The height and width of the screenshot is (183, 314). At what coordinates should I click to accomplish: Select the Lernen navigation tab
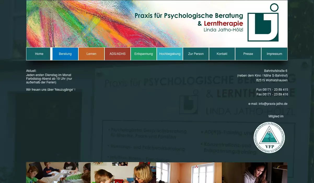(91, 54)
